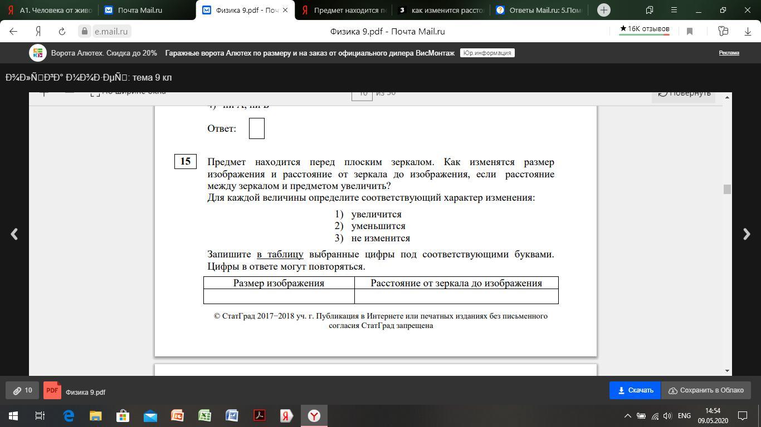This screenshot has width=761, height=427.
Task: Switch to 'Предмет находится' Yandex tab
Action: click(344, 10)
